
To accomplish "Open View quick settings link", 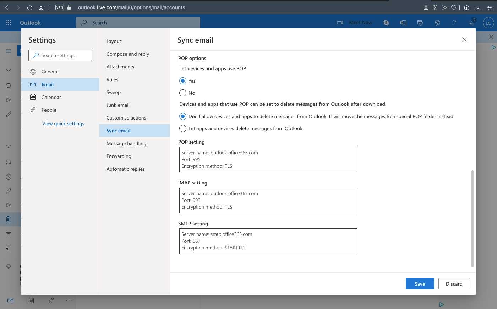I will (x=63, y=123).
